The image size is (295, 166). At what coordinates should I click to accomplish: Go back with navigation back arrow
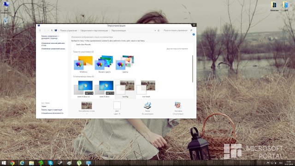40,30
